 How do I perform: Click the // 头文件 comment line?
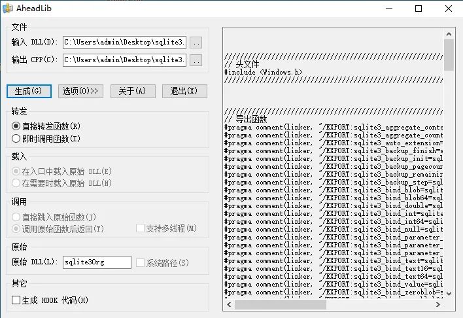pos(241,64)
